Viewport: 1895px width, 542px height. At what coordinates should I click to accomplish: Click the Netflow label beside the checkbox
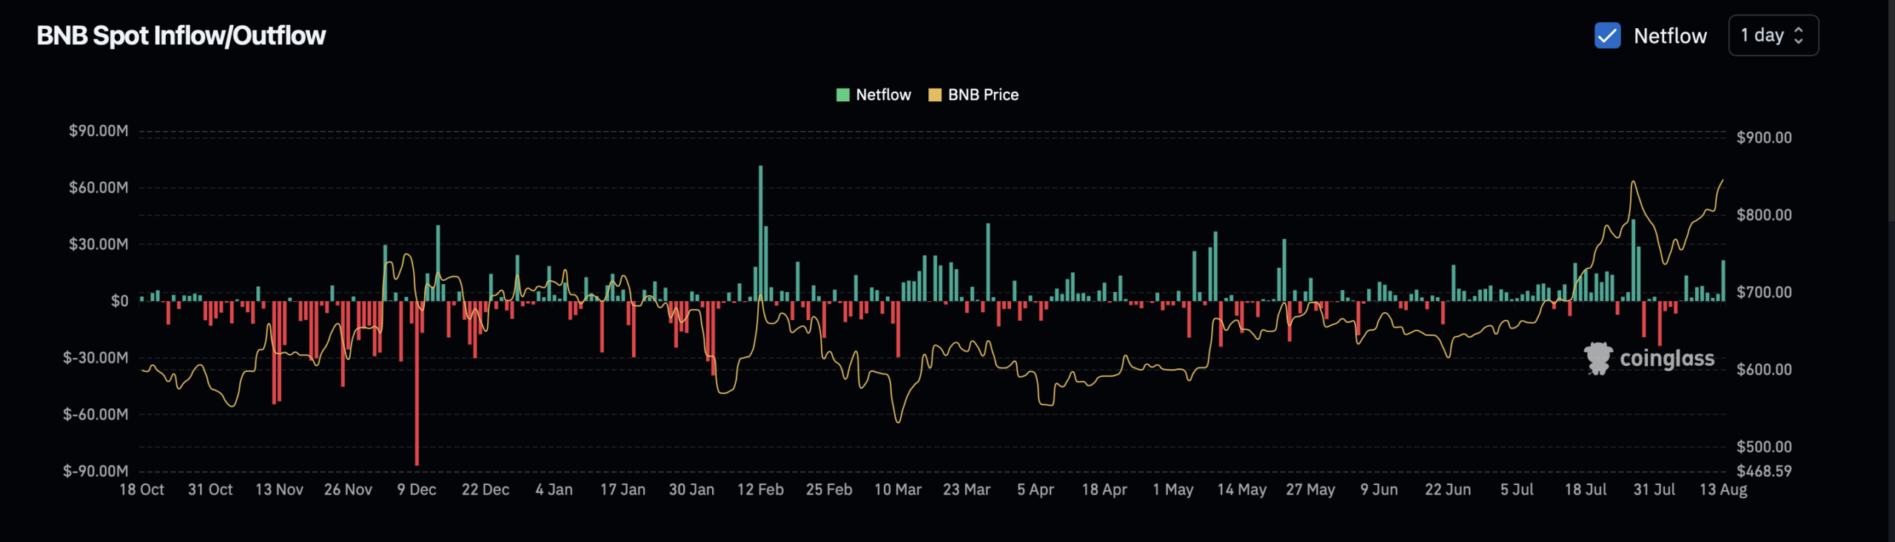[1670, 35]
